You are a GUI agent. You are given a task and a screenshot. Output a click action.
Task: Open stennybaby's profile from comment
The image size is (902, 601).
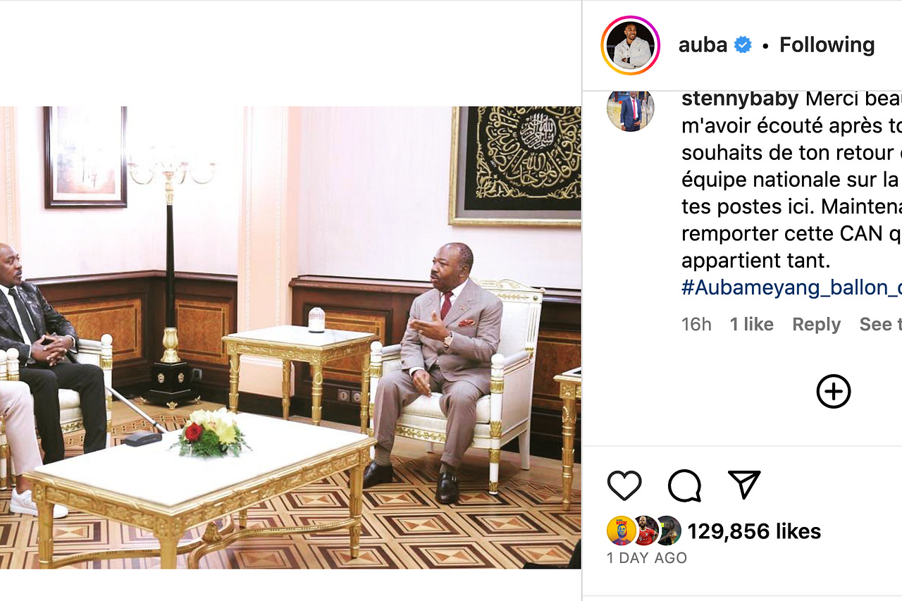click(740, 99)
